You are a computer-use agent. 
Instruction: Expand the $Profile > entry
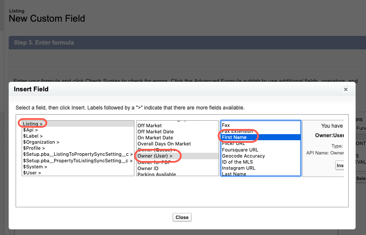point(78,148)
